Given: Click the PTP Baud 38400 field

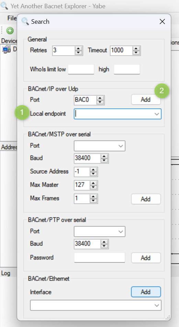Looking at the screenshot, I should 87,244.
